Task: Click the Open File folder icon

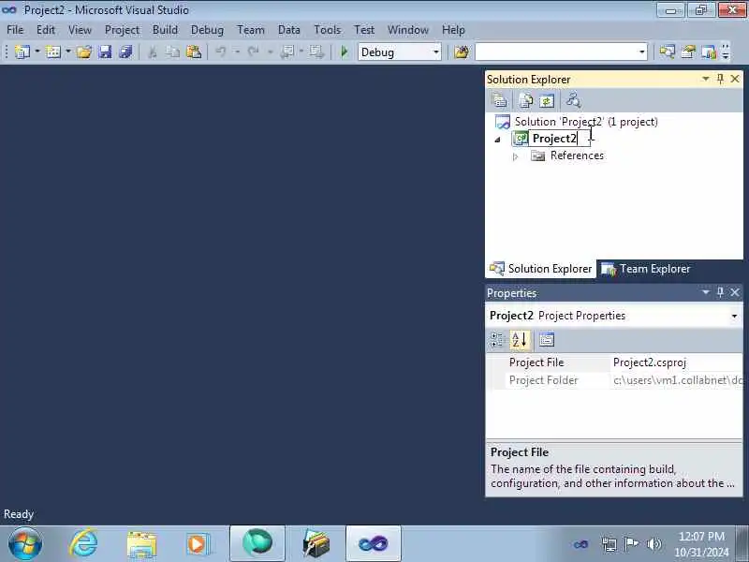Action: coord(84,52)
